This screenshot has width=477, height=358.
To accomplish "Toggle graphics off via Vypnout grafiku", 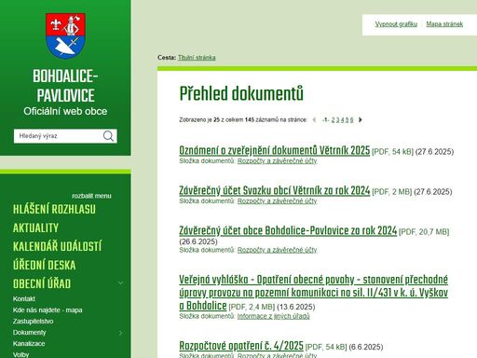I will tap(396, 24).
